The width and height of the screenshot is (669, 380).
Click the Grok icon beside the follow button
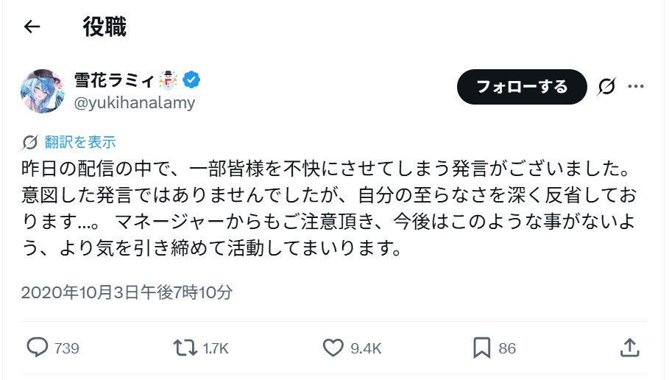[x=607, y=87]
